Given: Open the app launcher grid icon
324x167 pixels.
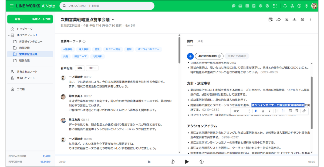Looking at the screenshot, I should [x=275, y=6].
